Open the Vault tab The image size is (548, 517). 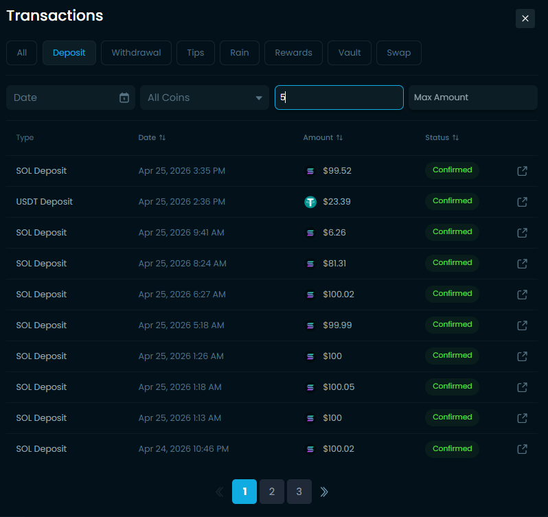350,53
